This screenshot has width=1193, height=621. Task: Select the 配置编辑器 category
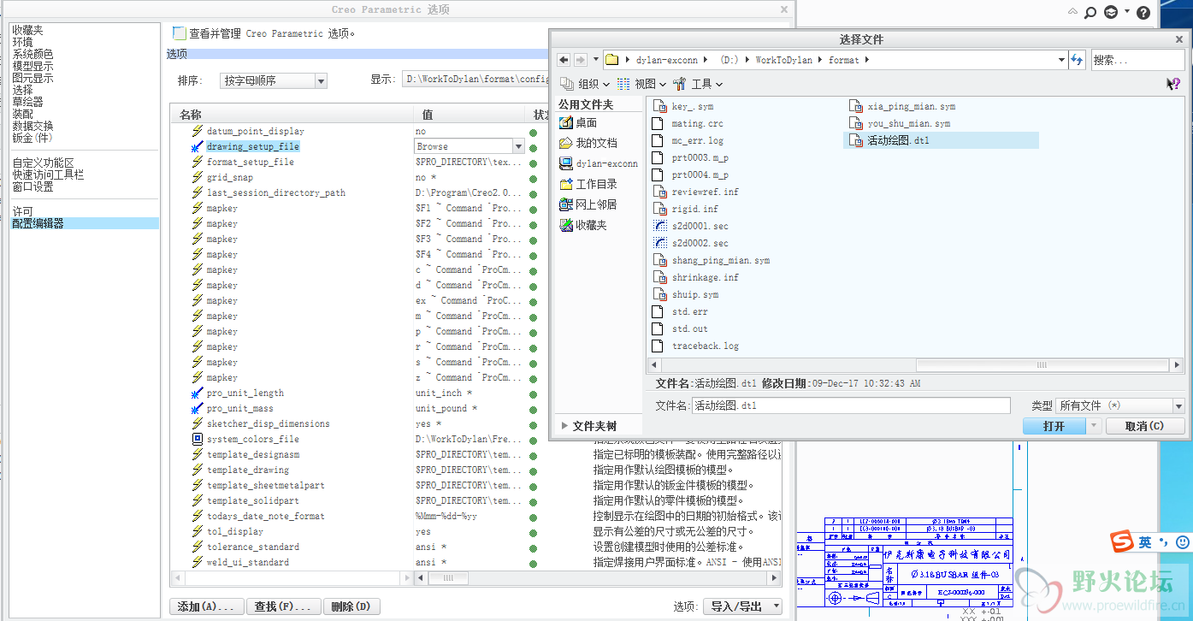[84, 223]
